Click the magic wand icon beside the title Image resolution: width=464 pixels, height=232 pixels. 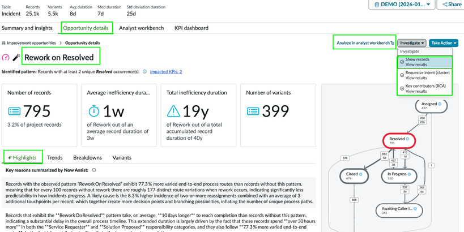point(16,57)
